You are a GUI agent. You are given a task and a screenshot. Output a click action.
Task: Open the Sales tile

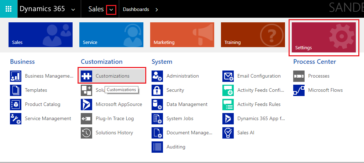coord(41,35)
